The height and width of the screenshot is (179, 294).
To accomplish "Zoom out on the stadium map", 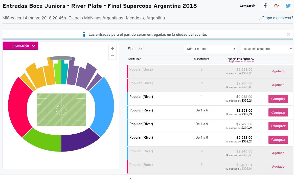I will 112,56.
